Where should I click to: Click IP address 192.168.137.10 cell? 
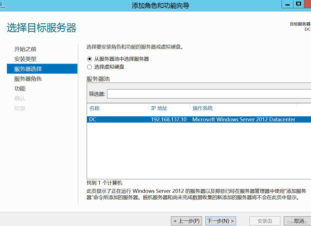169,119
